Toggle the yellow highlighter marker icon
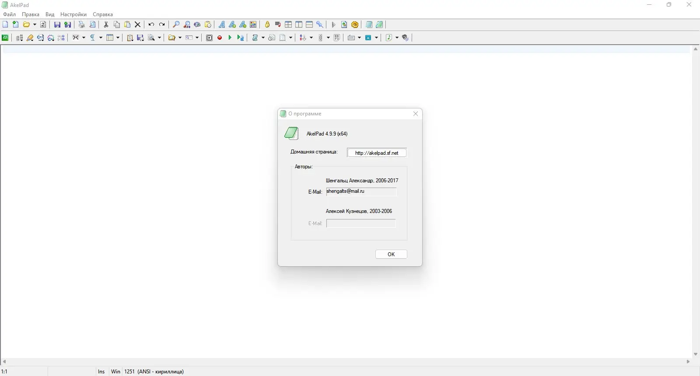 30,38
